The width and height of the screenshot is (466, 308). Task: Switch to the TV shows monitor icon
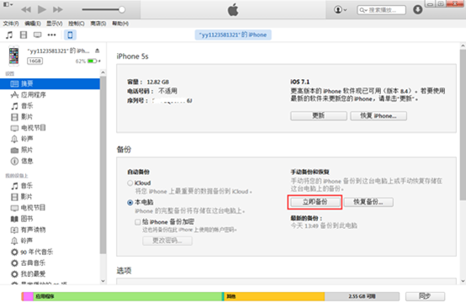pyautogui.click(x=38, y=35)
